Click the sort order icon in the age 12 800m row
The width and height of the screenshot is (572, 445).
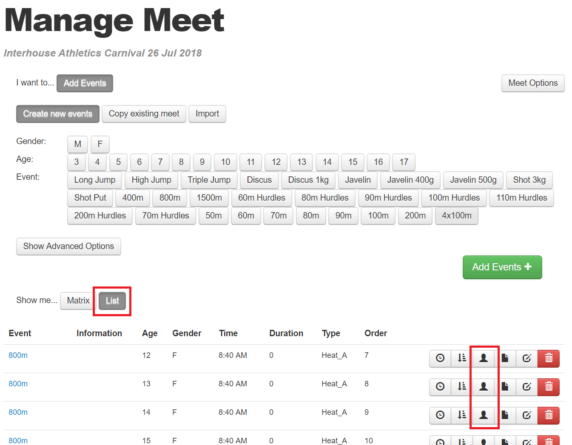pyautogui.click(x=462, y=358)
